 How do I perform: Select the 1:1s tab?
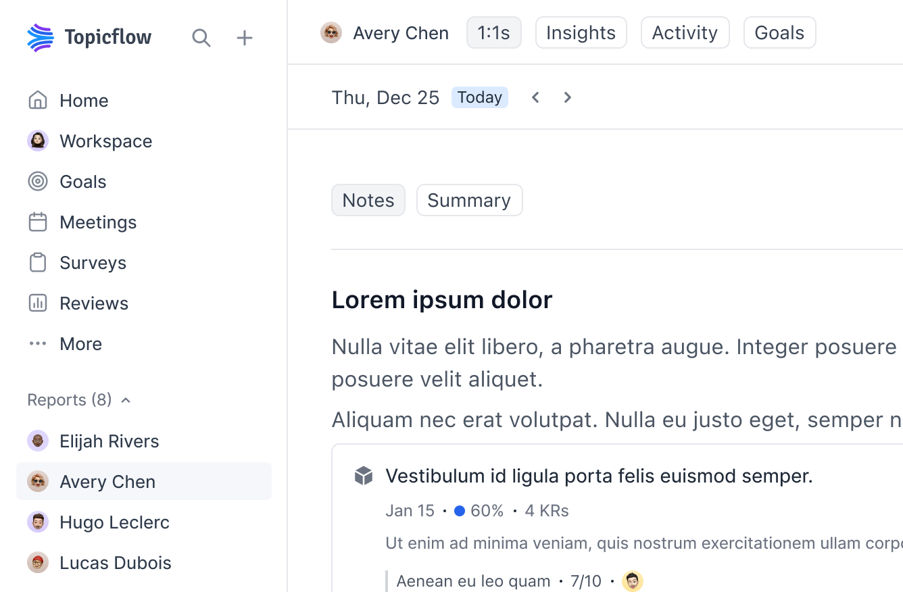click(493, 32)
